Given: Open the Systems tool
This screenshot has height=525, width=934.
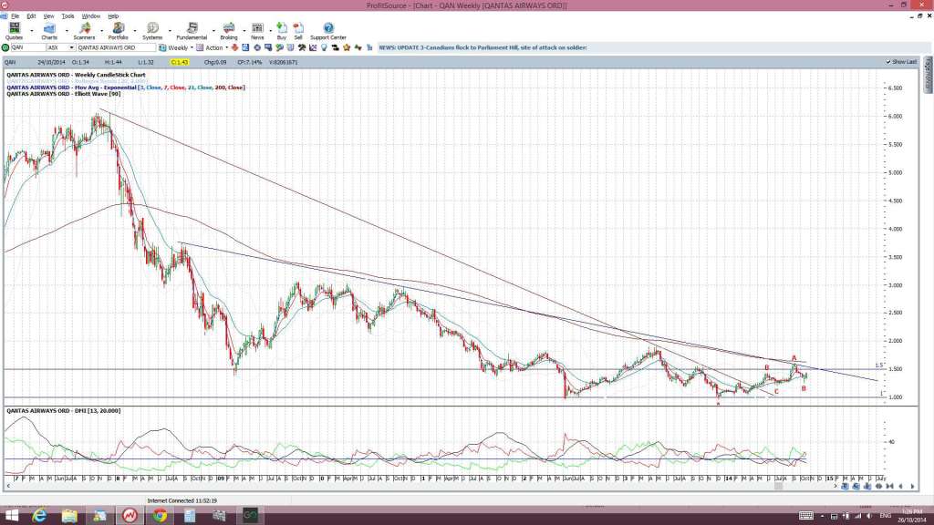Looking at the screenshot, I should [x=152, y=31].
